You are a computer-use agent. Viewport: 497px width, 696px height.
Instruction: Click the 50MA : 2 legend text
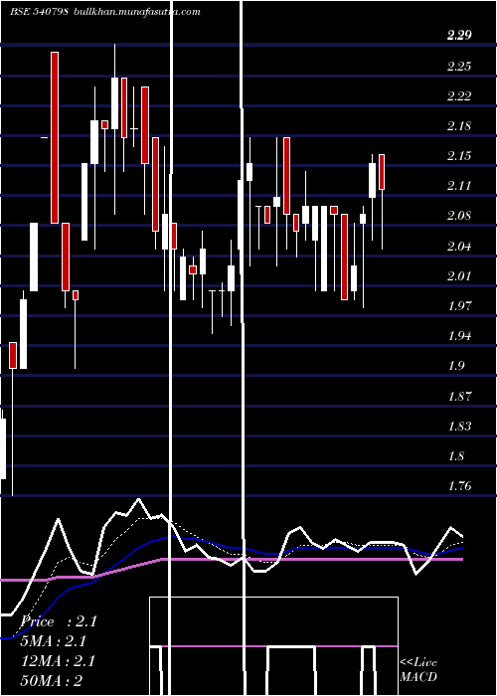click(x=52, y=680)
